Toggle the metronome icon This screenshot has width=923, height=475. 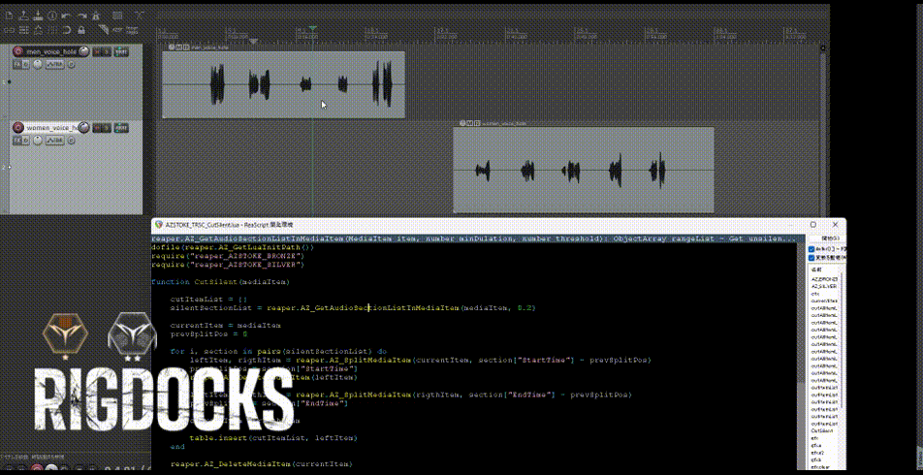pyautogui.click(x=96, y=16)
